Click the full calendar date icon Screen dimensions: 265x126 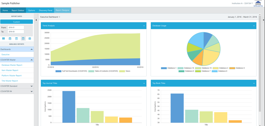click(10, 39)
